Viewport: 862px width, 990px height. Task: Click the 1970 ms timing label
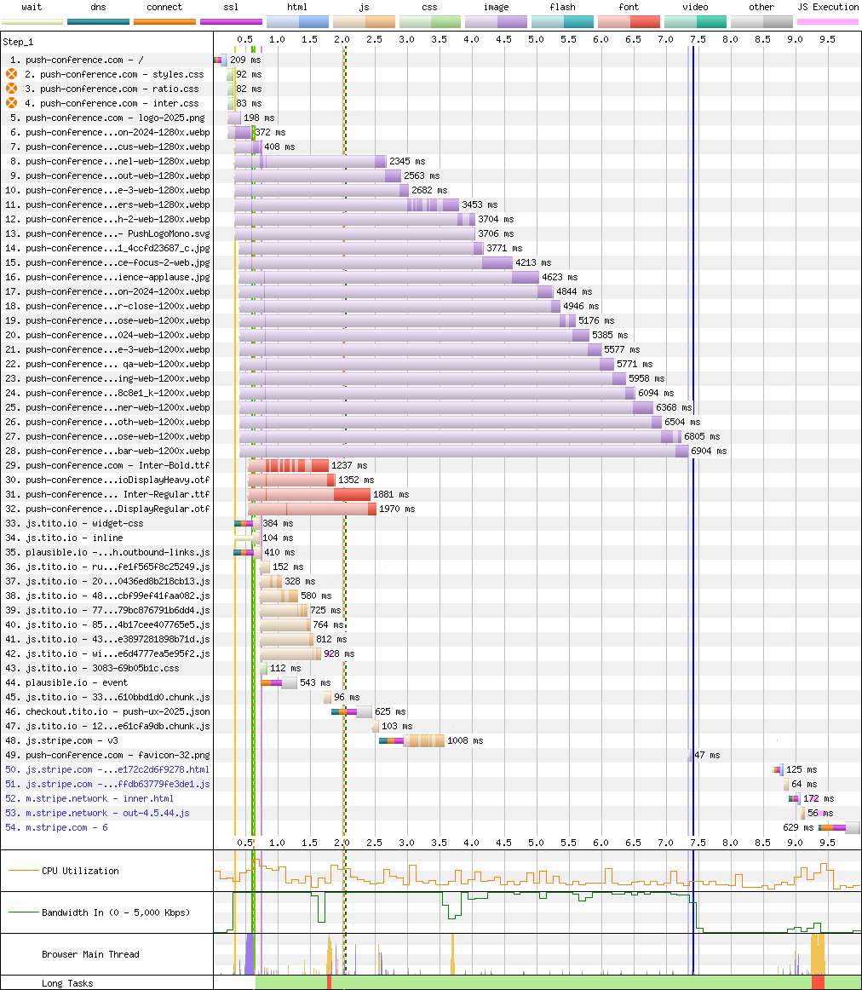tap(398, 509)
